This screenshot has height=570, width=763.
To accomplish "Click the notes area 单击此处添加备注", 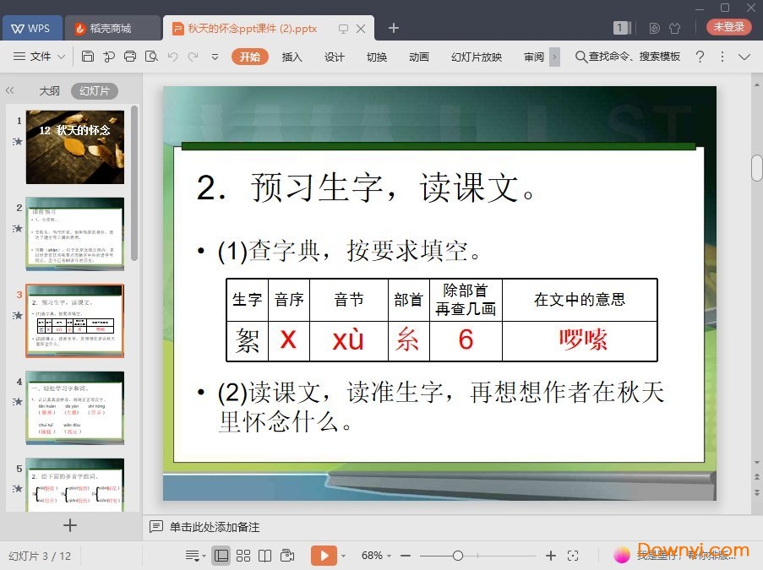I will click(214, 527).
